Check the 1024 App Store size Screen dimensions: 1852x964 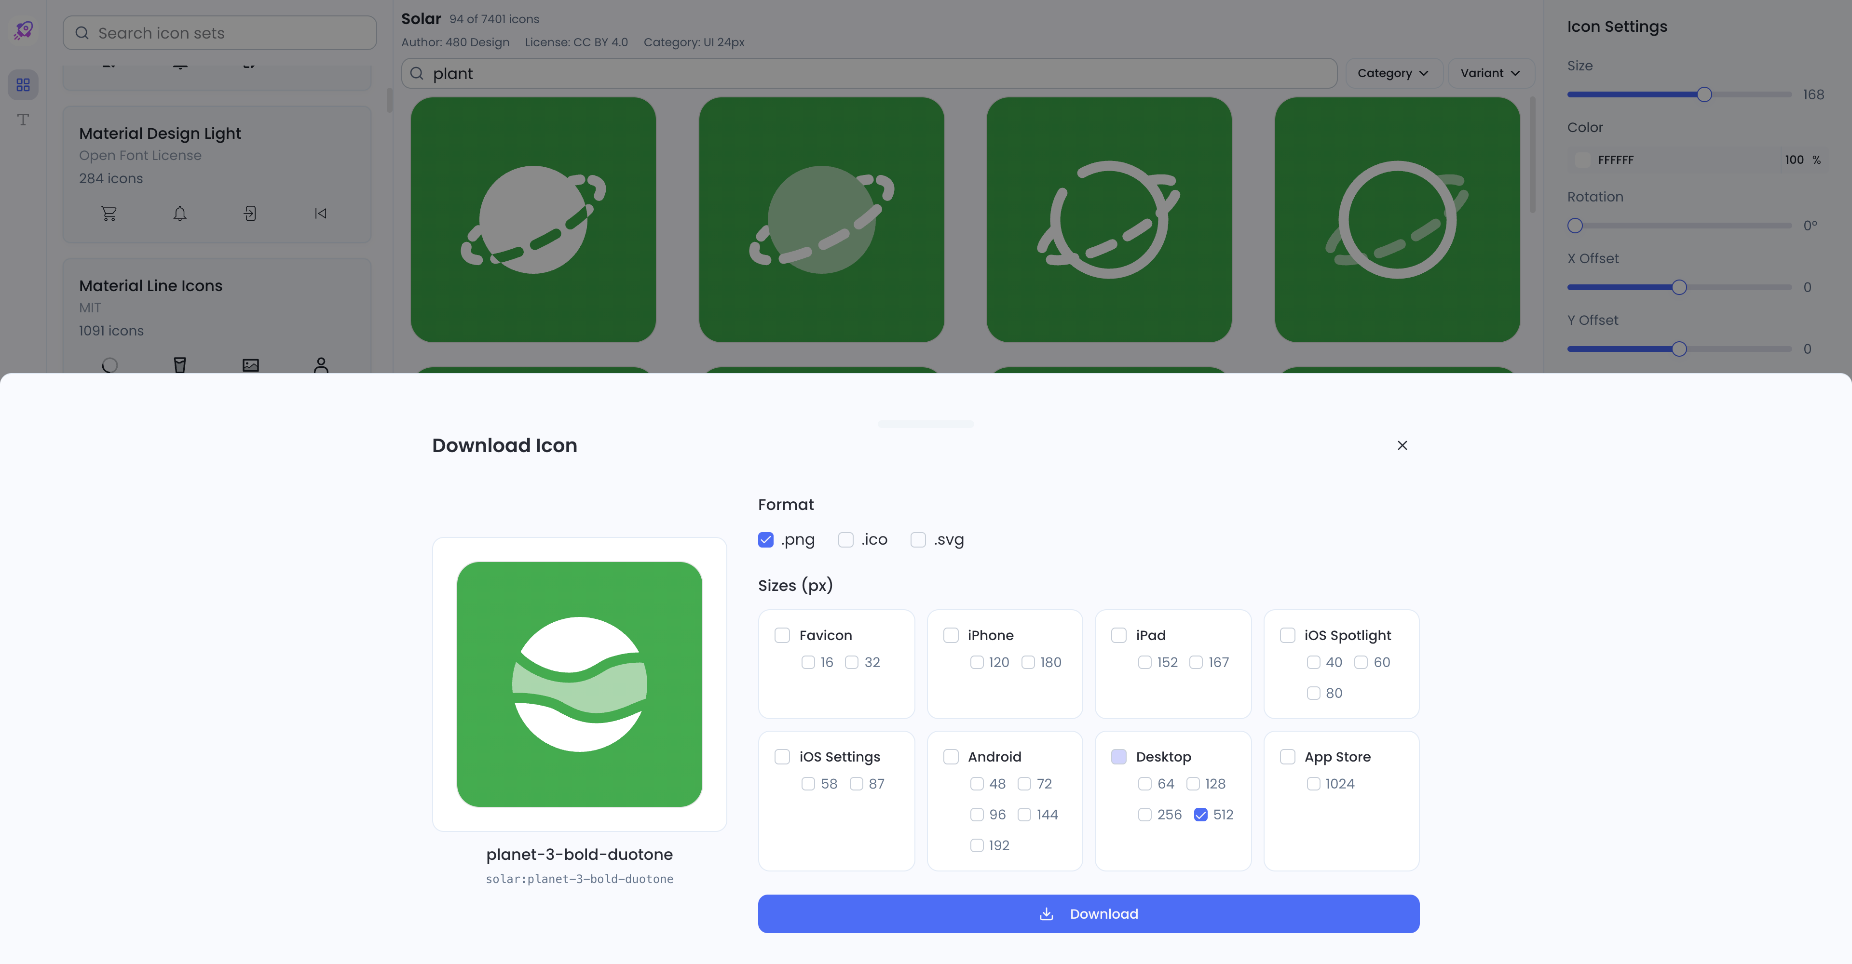click(x=1314, y=784)
